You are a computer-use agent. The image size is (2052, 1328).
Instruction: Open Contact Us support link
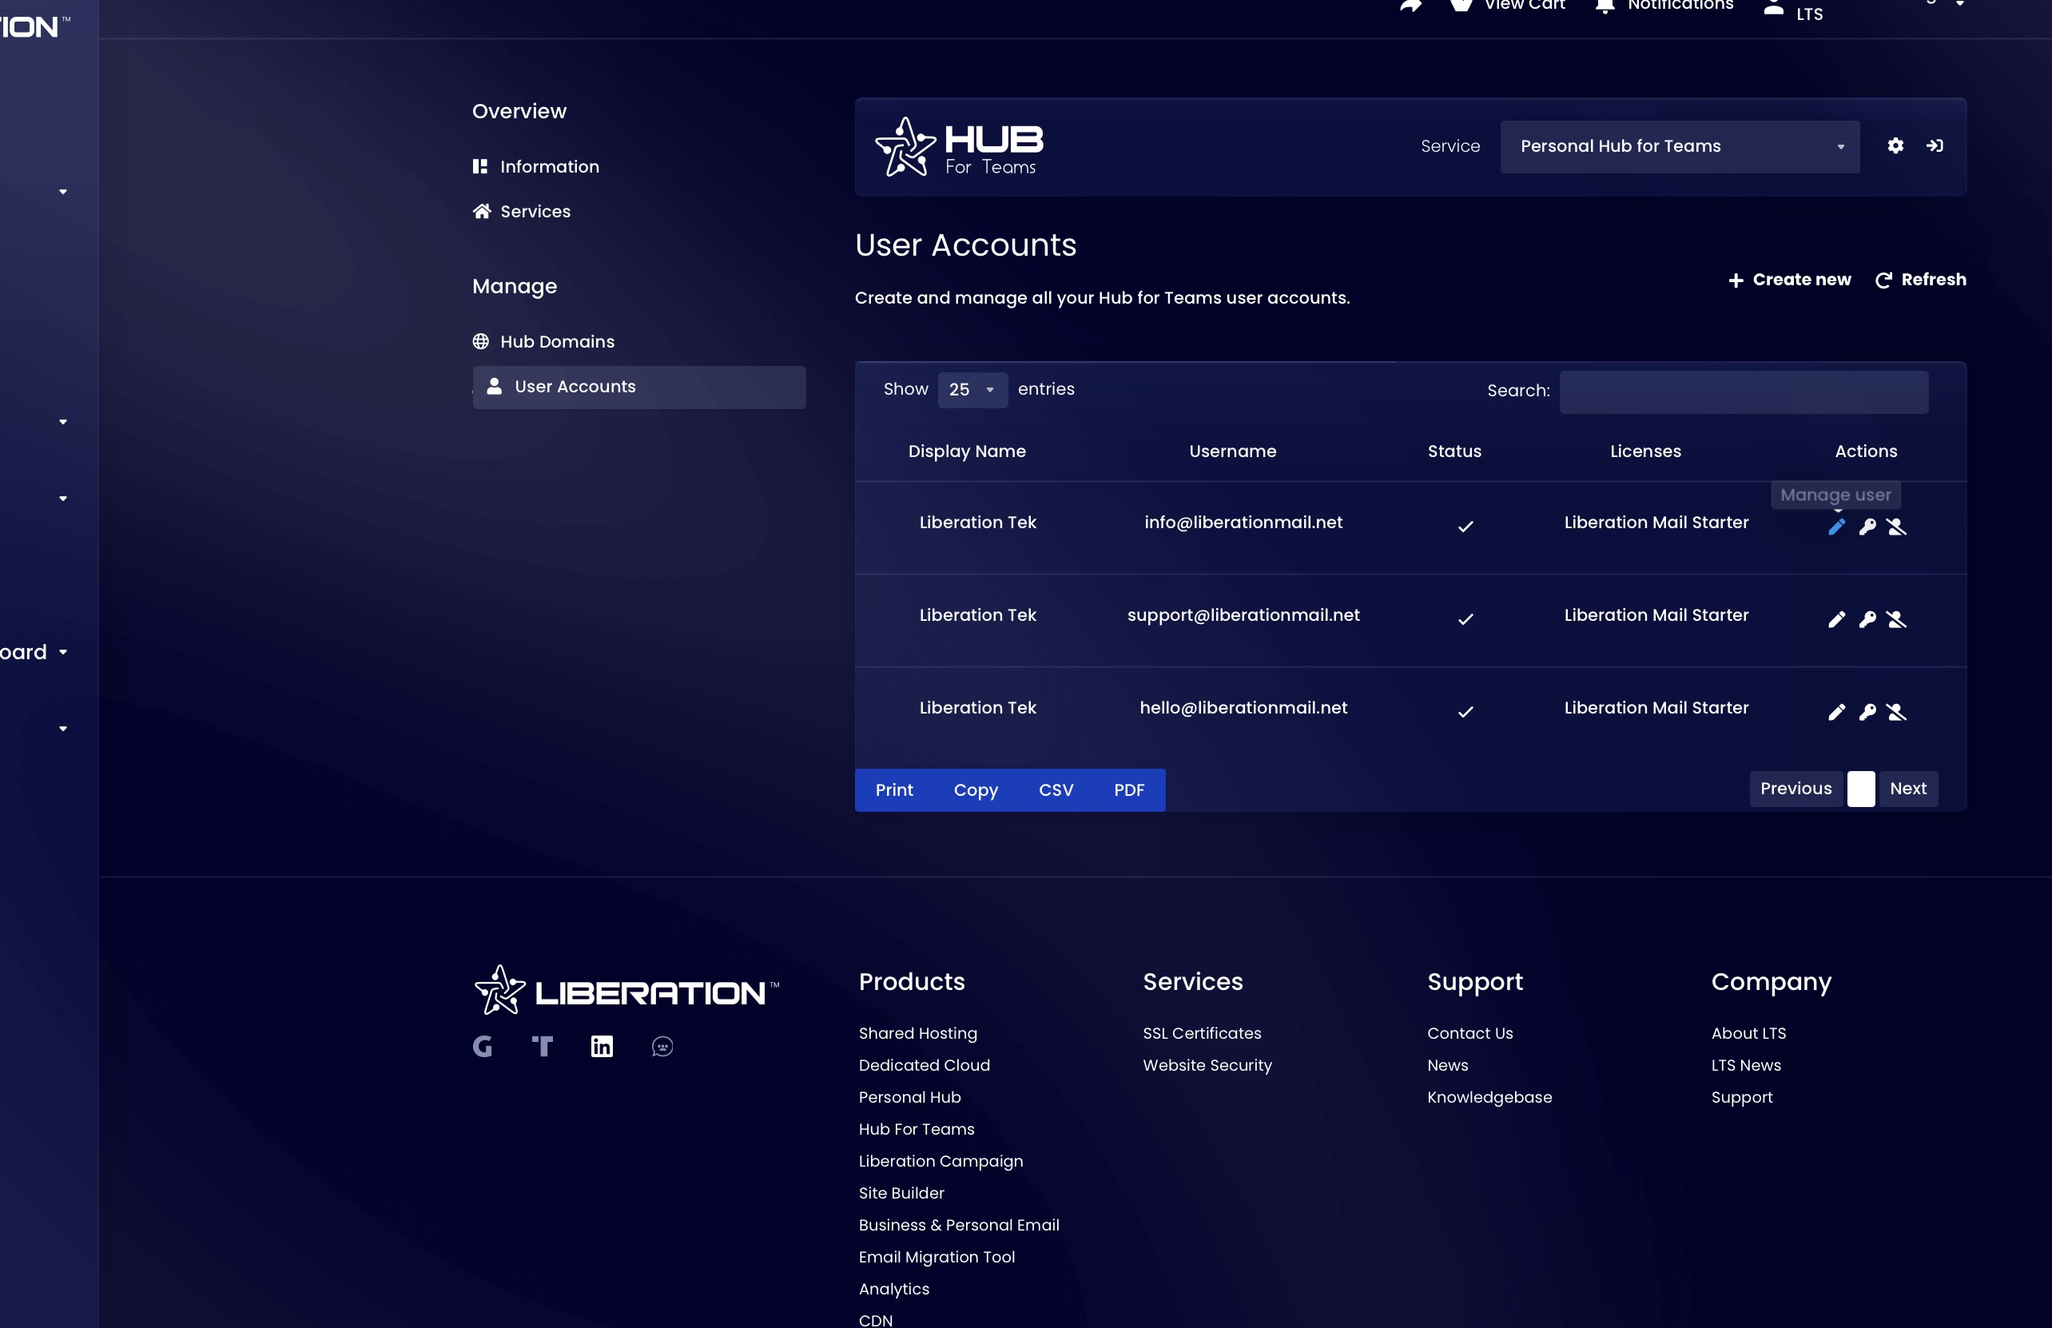[1470, 1033]
